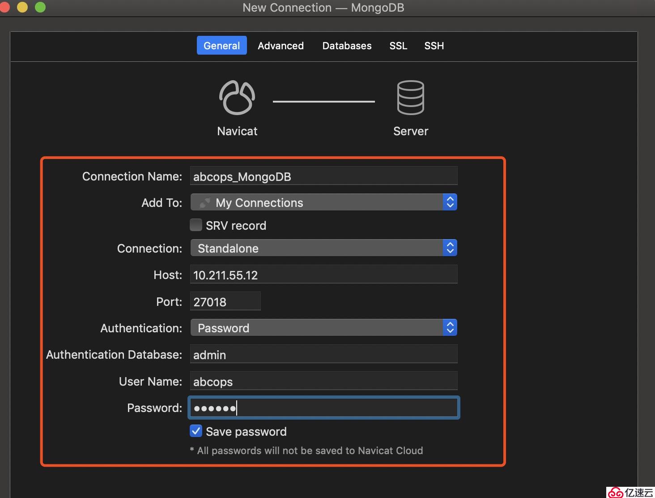Click the "Port:" label
The height and width of the screenshot is (498, 655).
point(169,302)
